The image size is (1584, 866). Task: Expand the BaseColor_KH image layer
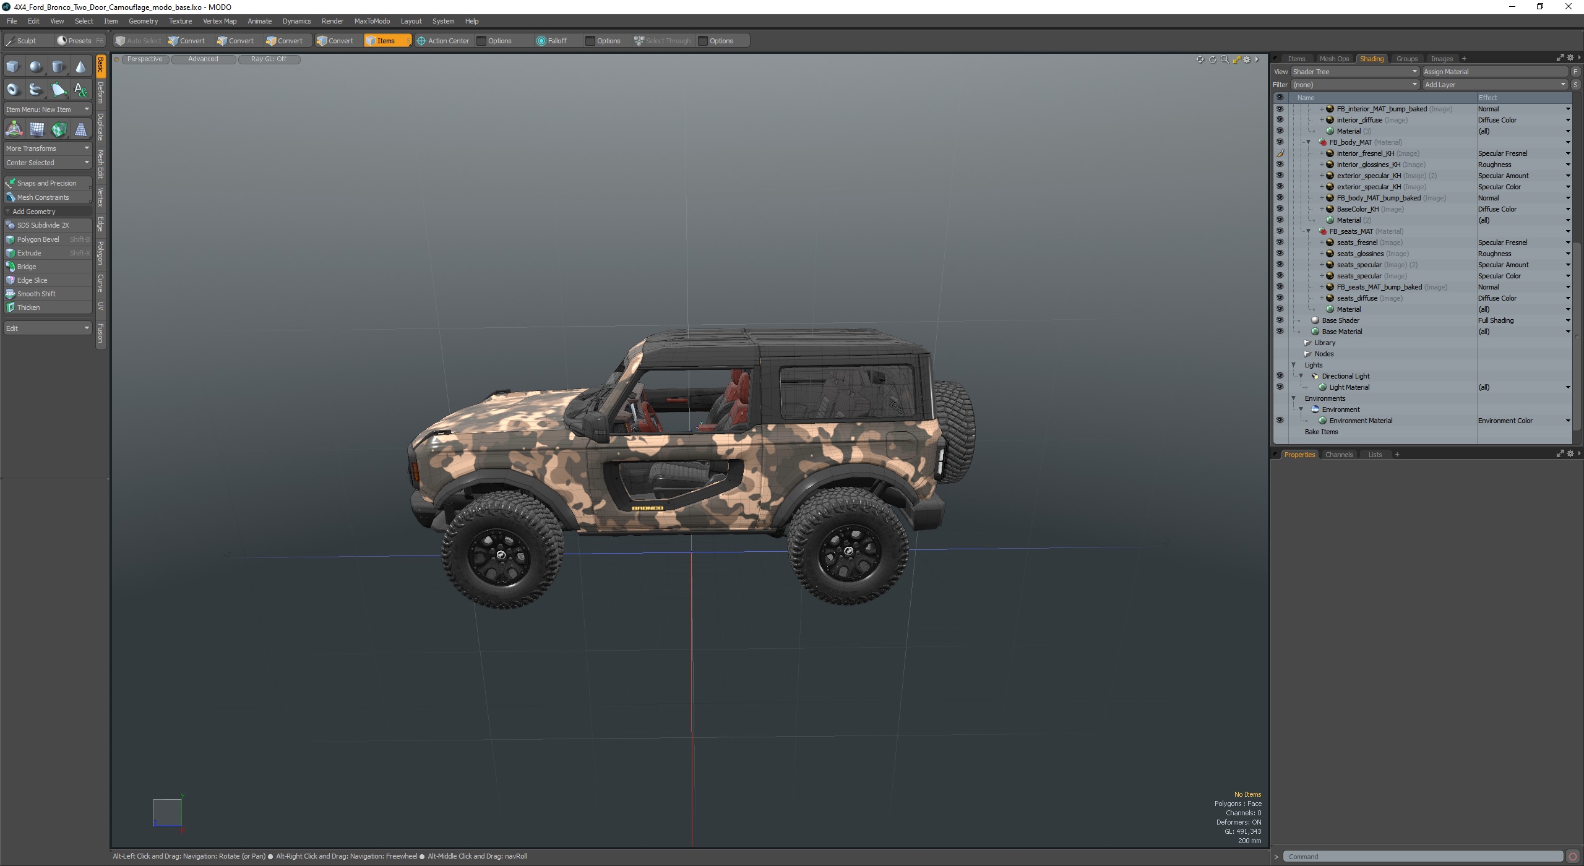[1322, 209]
